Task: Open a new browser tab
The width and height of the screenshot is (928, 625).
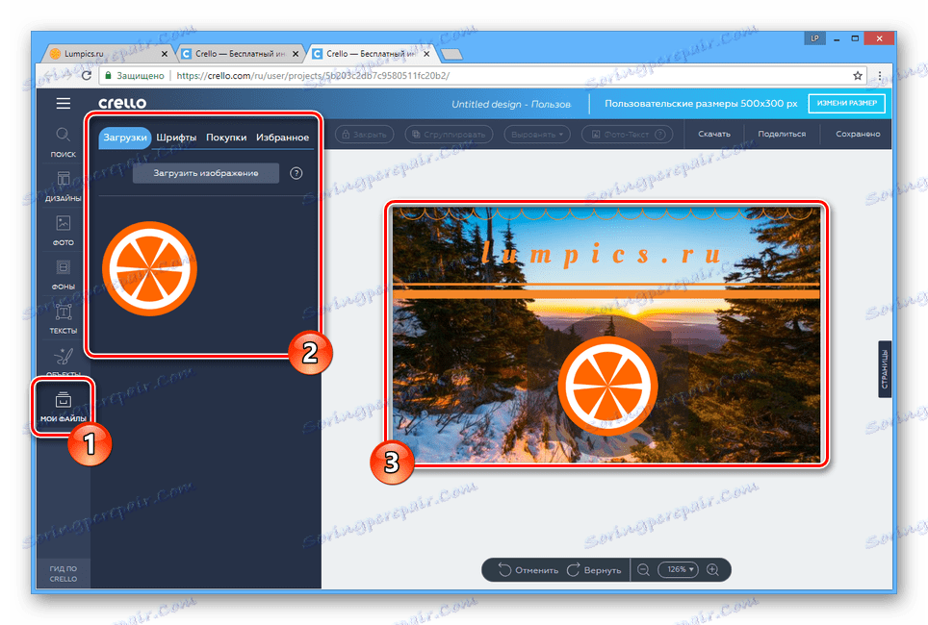Action: coord(452,55)
